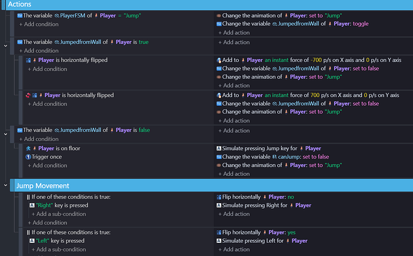Click the keyboard icon on the "Left" key condition
Screen dimensions: 413x256
coord(32,240)
